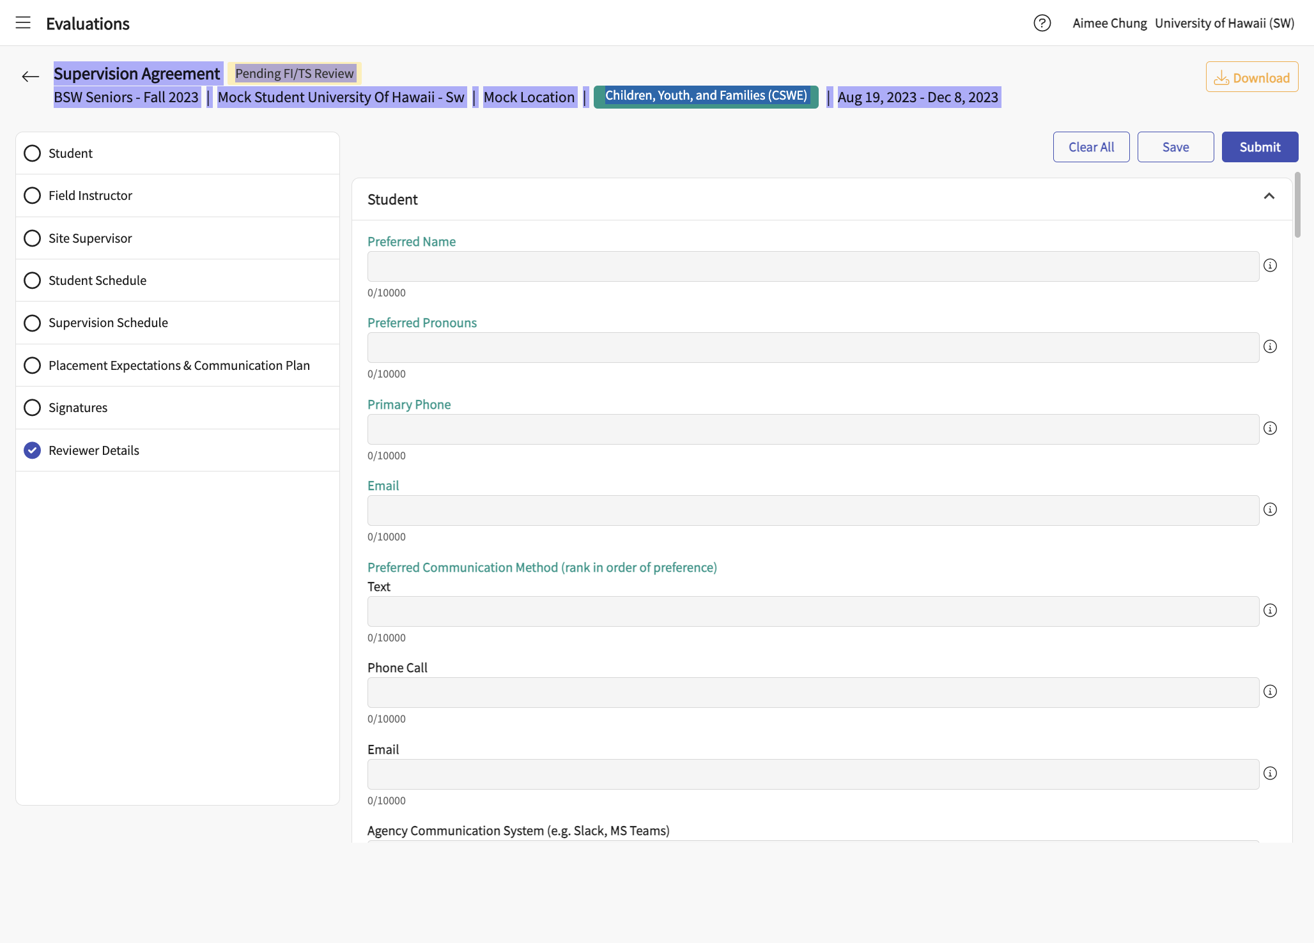
Task: Select the Student Schedule section radio
Action: click(x=32, y=280)
